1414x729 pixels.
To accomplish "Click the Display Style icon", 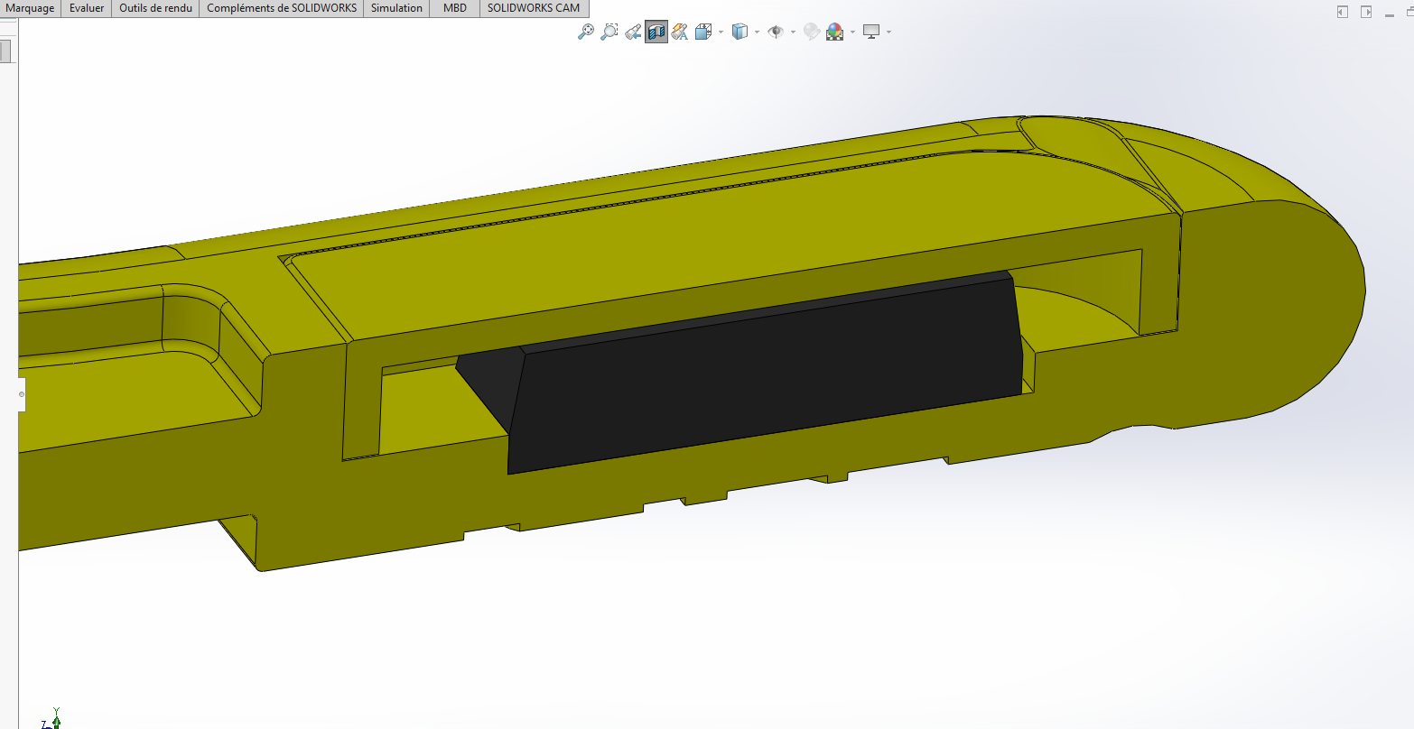I will (x=740, y=32).
